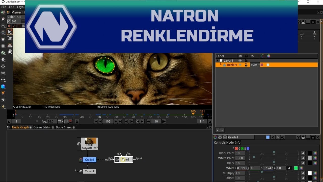Toggle the green G channel checkbox
Screen dimensions: 323x182
tap(242, 149)
